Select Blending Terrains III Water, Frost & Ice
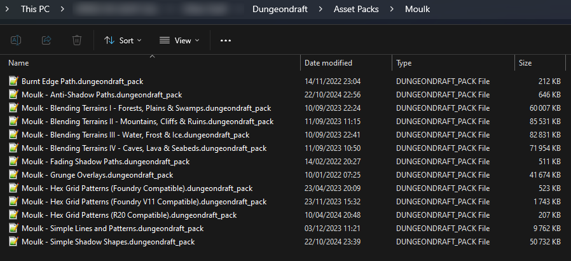 135,135
